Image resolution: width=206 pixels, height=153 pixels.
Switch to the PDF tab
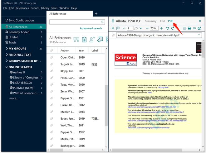coord(170,21)
